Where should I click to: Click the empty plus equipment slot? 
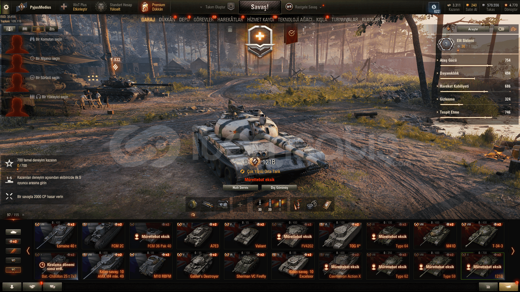240,205
